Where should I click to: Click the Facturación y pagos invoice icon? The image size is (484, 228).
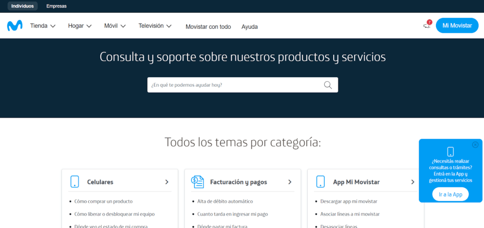[x=198, y=182]
